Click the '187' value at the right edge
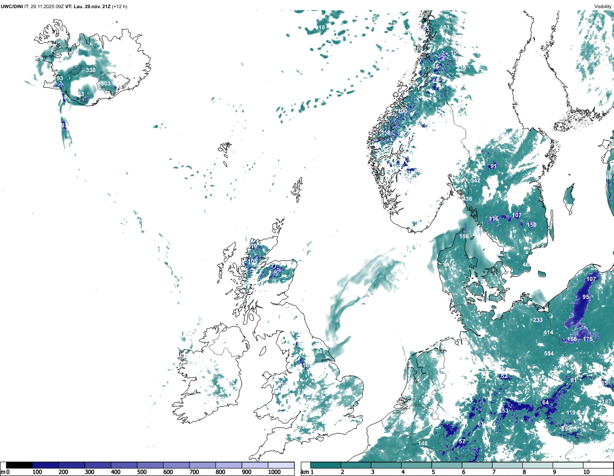 [x=607, y=402]
